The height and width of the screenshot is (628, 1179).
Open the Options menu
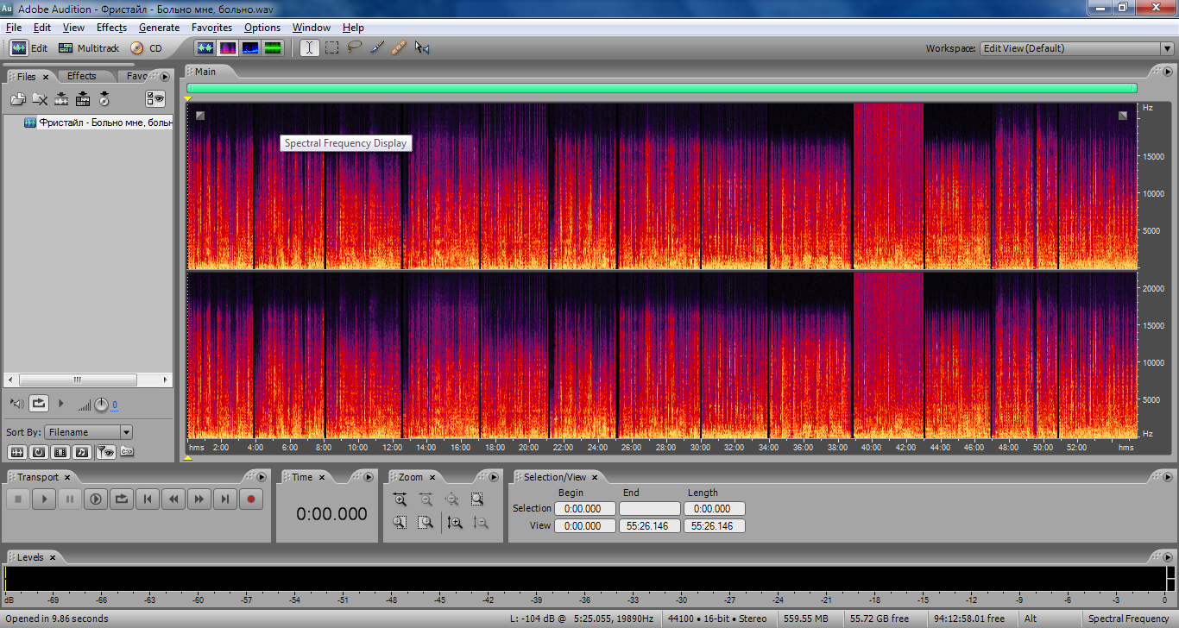pos(262,28)
